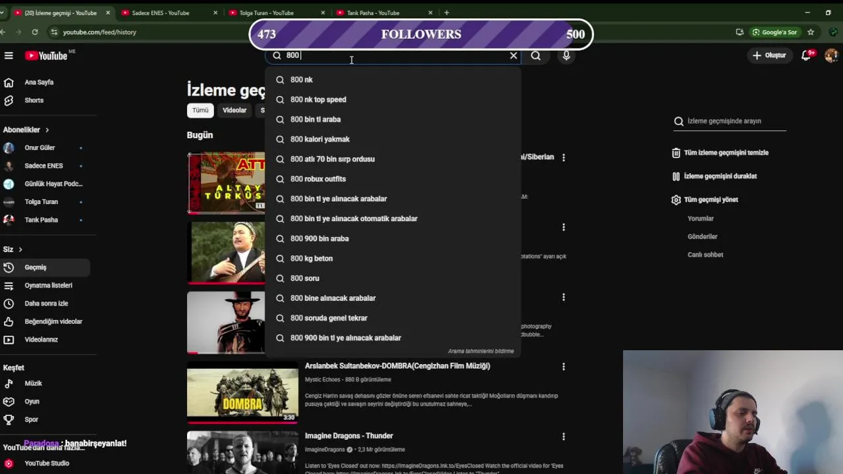Viewport: 843px width, 474px height.
Task: Clear the search box with the X
Action: [x=514, y=56]
